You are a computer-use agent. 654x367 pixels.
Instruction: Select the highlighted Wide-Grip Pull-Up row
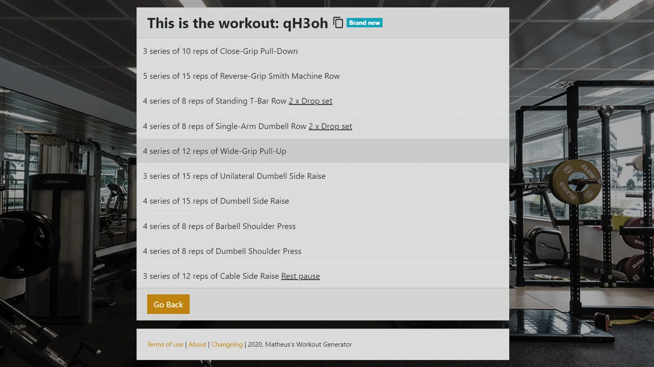(x=323, y=151)
